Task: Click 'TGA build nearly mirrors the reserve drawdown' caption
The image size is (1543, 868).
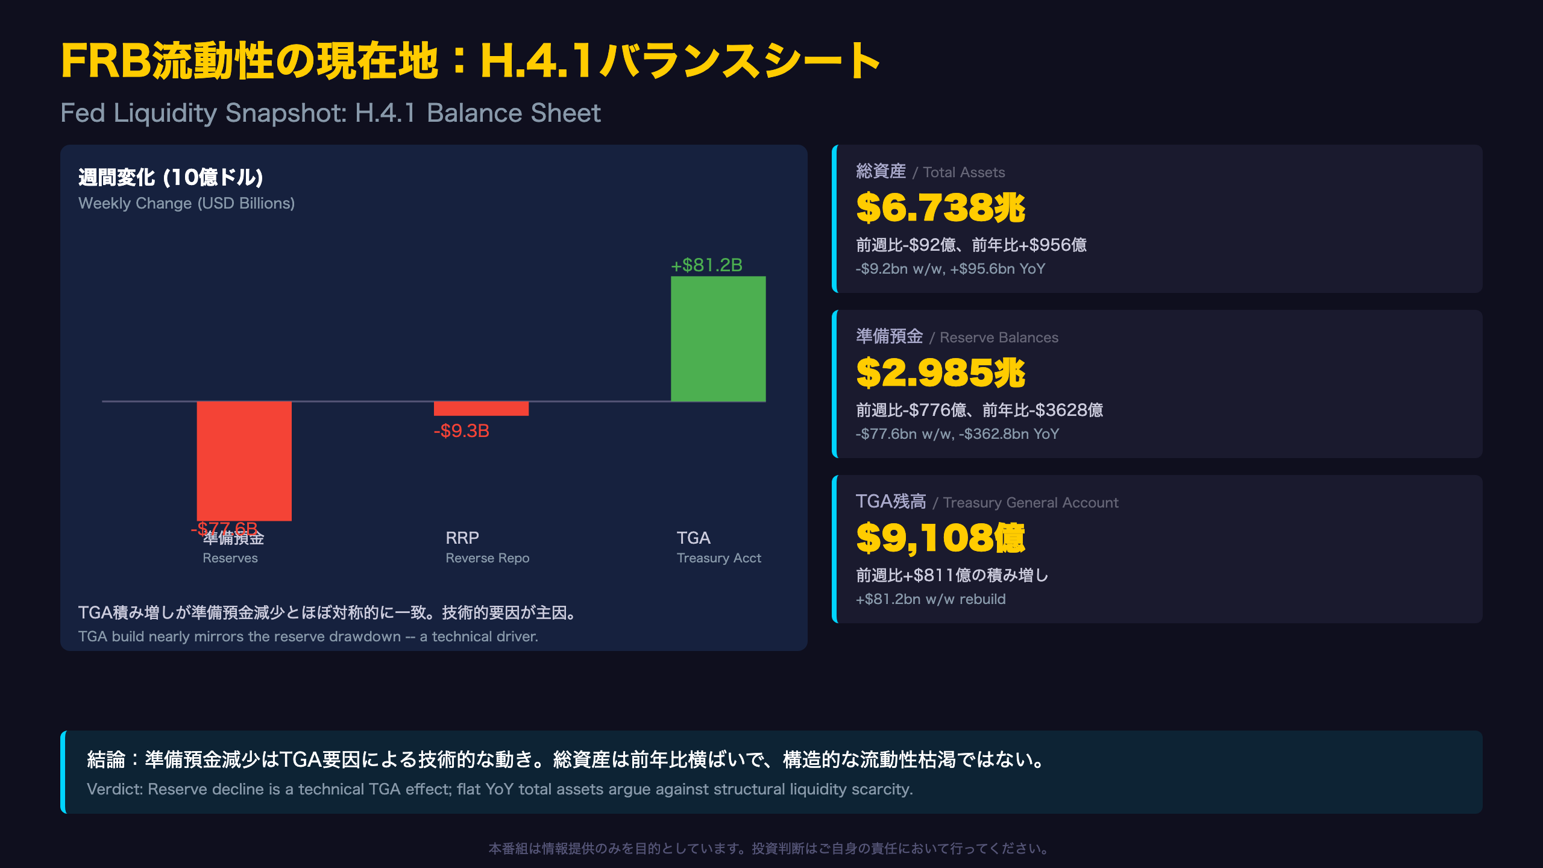Action: 239,637
